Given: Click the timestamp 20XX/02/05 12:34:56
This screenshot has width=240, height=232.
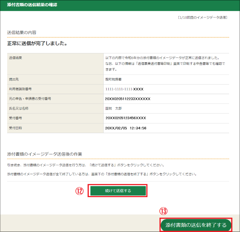Looking at the screenshot, I should click(125, 128).
